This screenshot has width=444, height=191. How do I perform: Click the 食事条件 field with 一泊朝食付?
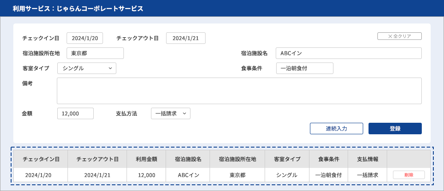305,68
